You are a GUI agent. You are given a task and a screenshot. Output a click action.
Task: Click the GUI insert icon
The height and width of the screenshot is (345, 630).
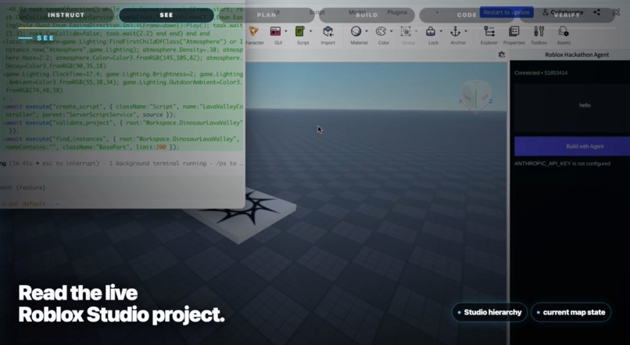pos(276,31)
